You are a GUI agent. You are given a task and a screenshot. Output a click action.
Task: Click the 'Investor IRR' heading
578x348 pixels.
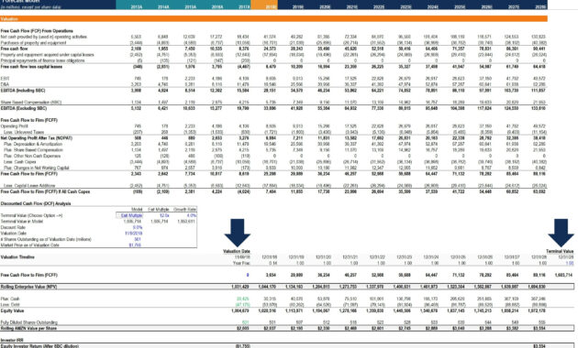[11, 341]
